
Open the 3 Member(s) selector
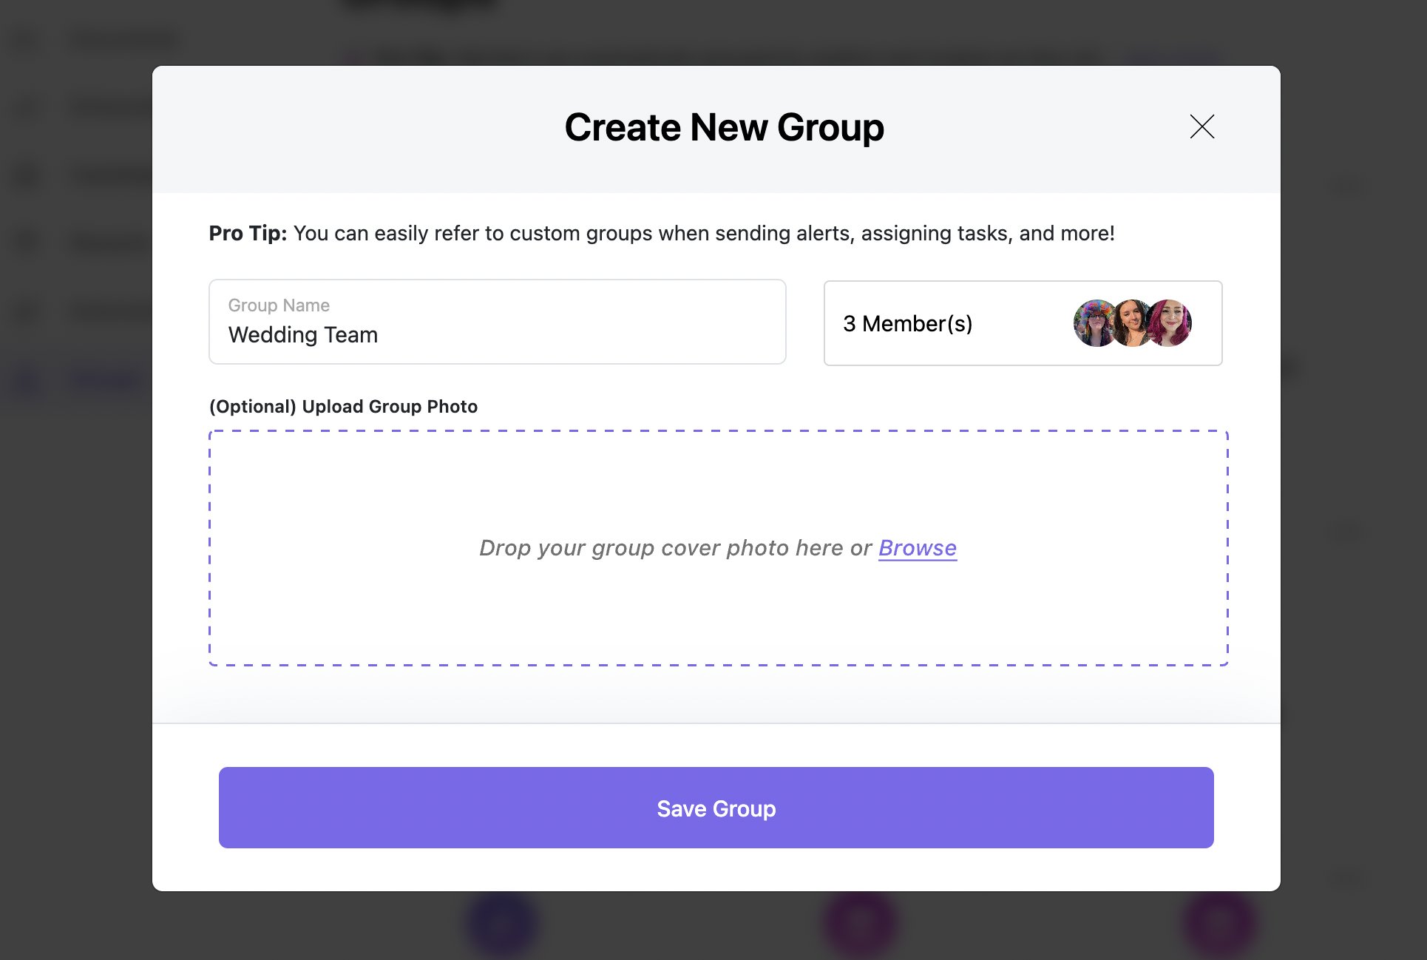[x=1023, y=323]
